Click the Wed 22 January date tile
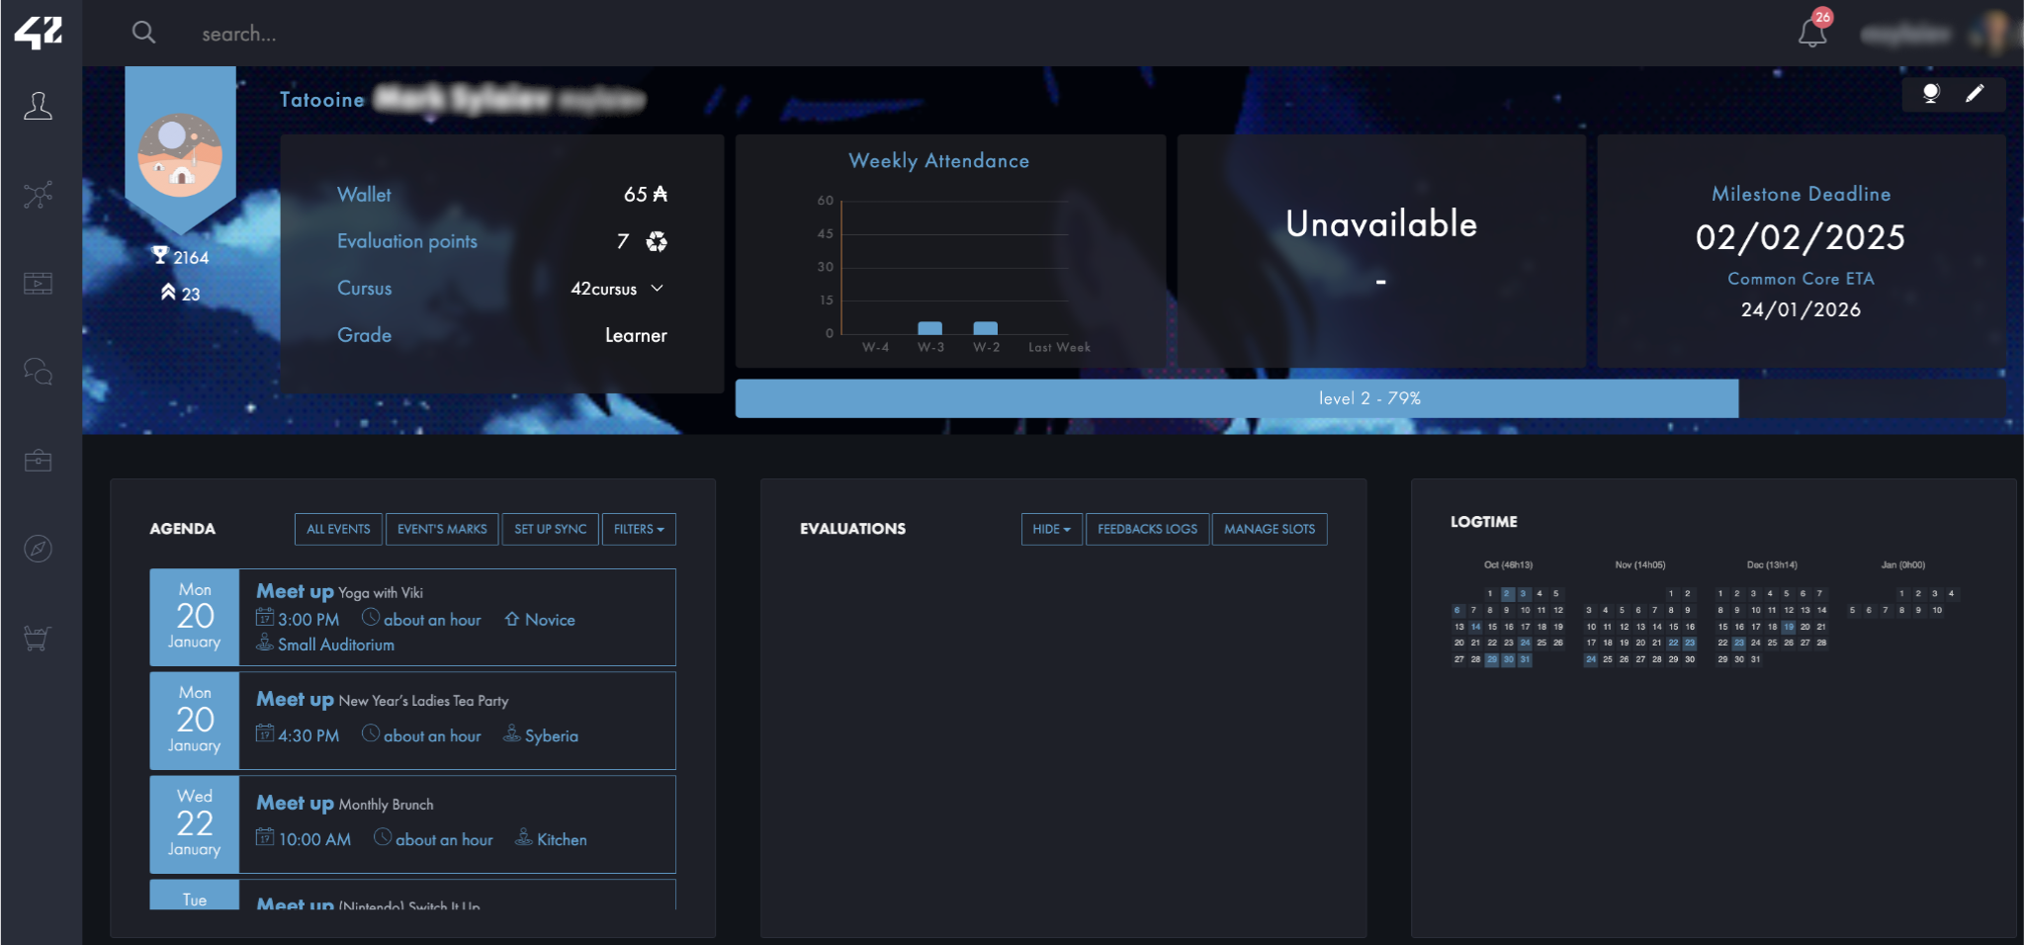Screen dimensions: 2025x945 pyautogui.click(x=195, y=824)
